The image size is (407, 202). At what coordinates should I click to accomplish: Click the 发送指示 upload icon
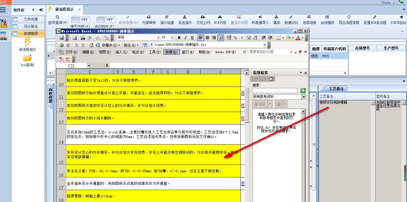(x=185, y=17)
